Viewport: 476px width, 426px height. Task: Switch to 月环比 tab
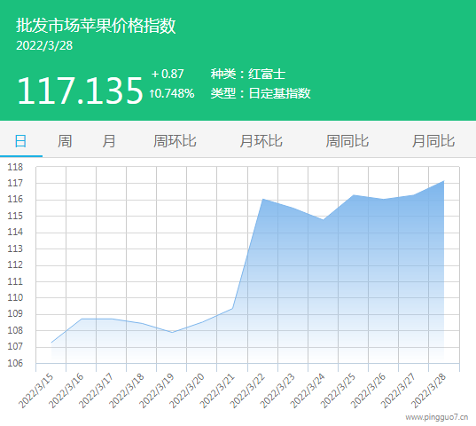pos(261,141)
